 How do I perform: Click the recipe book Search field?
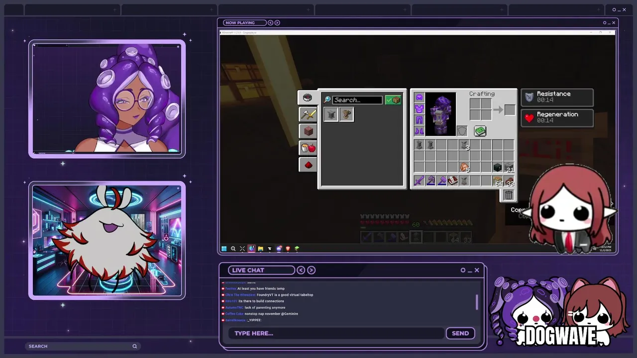pos(357,100)
